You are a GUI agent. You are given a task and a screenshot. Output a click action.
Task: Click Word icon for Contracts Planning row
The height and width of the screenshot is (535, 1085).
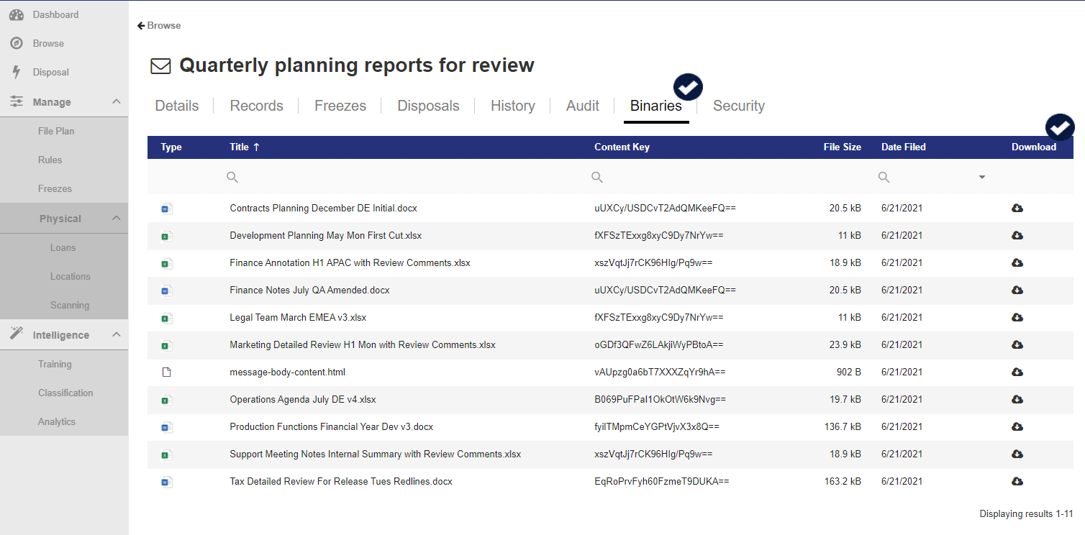(x=166, y=209)
